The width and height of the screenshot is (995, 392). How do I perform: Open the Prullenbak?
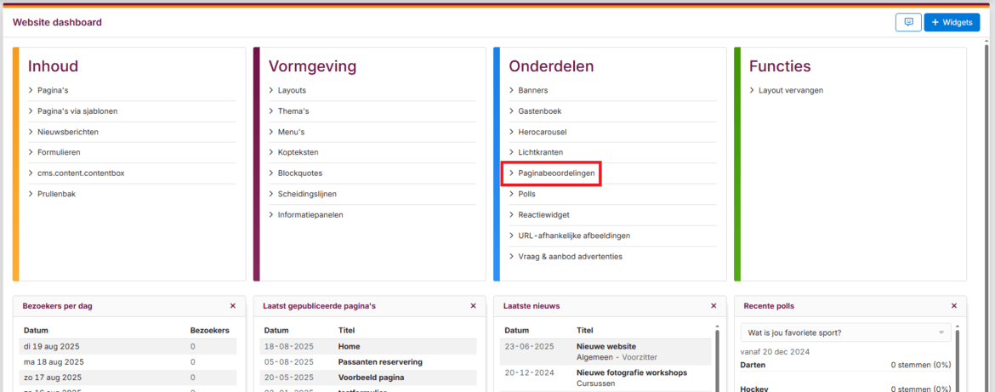(56, 194)
